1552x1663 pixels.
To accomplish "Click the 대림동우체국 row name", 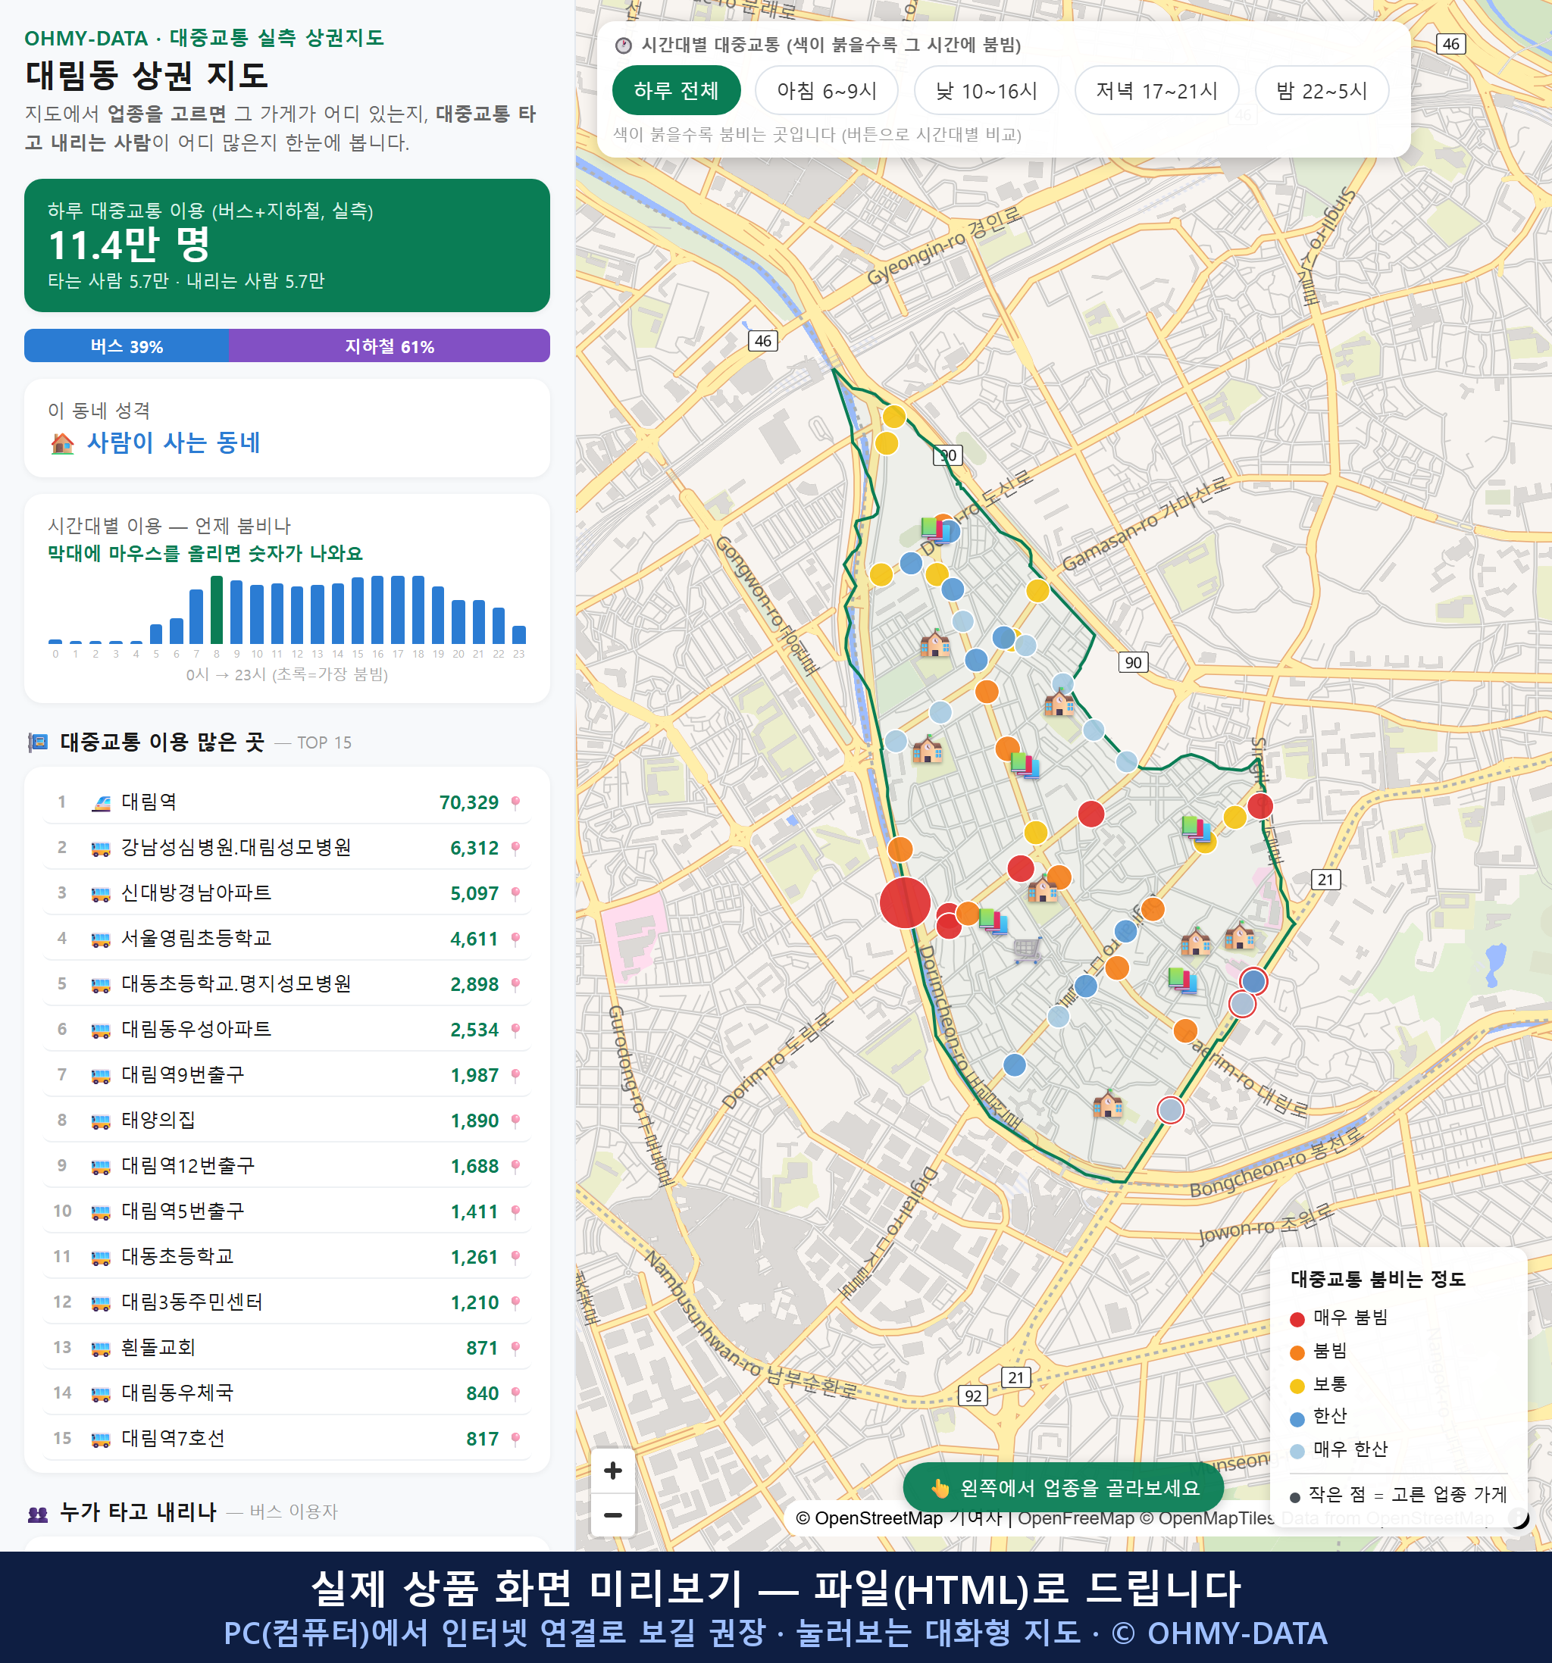I will pos(177,1393).
